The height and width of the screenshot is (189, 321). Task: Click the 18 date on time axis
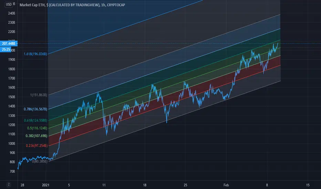point(145,185)
